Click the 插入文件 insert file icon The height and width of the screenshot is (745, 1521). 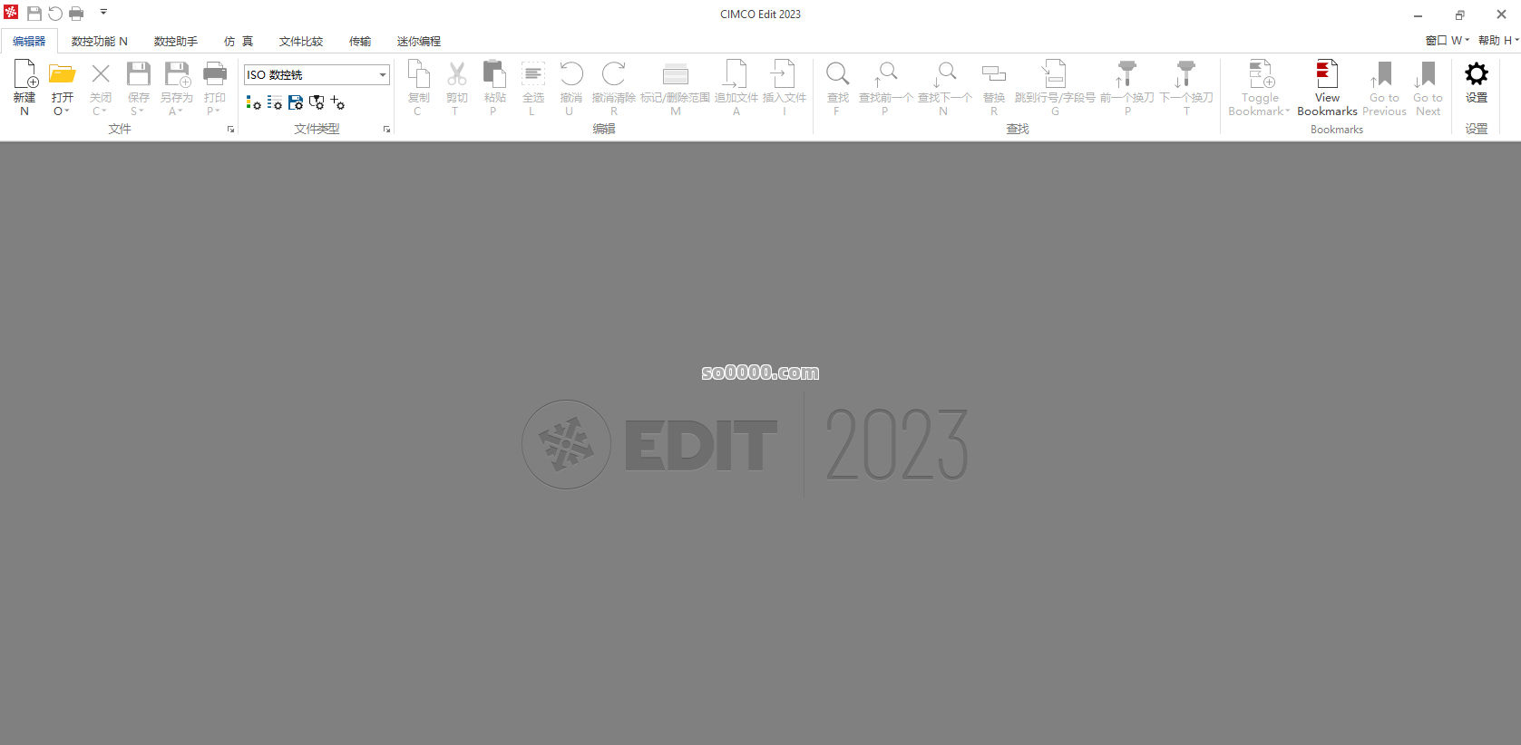[783, 74]
